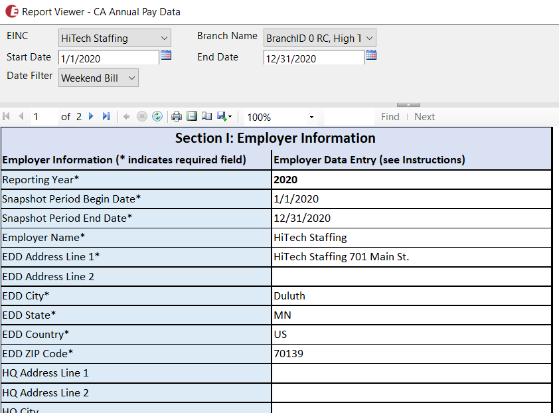Open page setup

pos(206,117)
